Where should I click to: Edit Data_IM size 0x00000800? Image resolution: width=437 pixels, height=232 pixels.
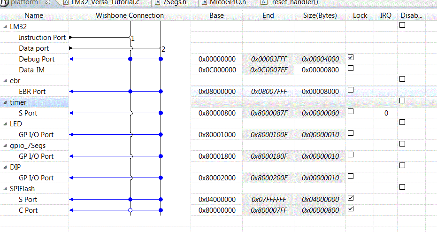coord(320,70)
